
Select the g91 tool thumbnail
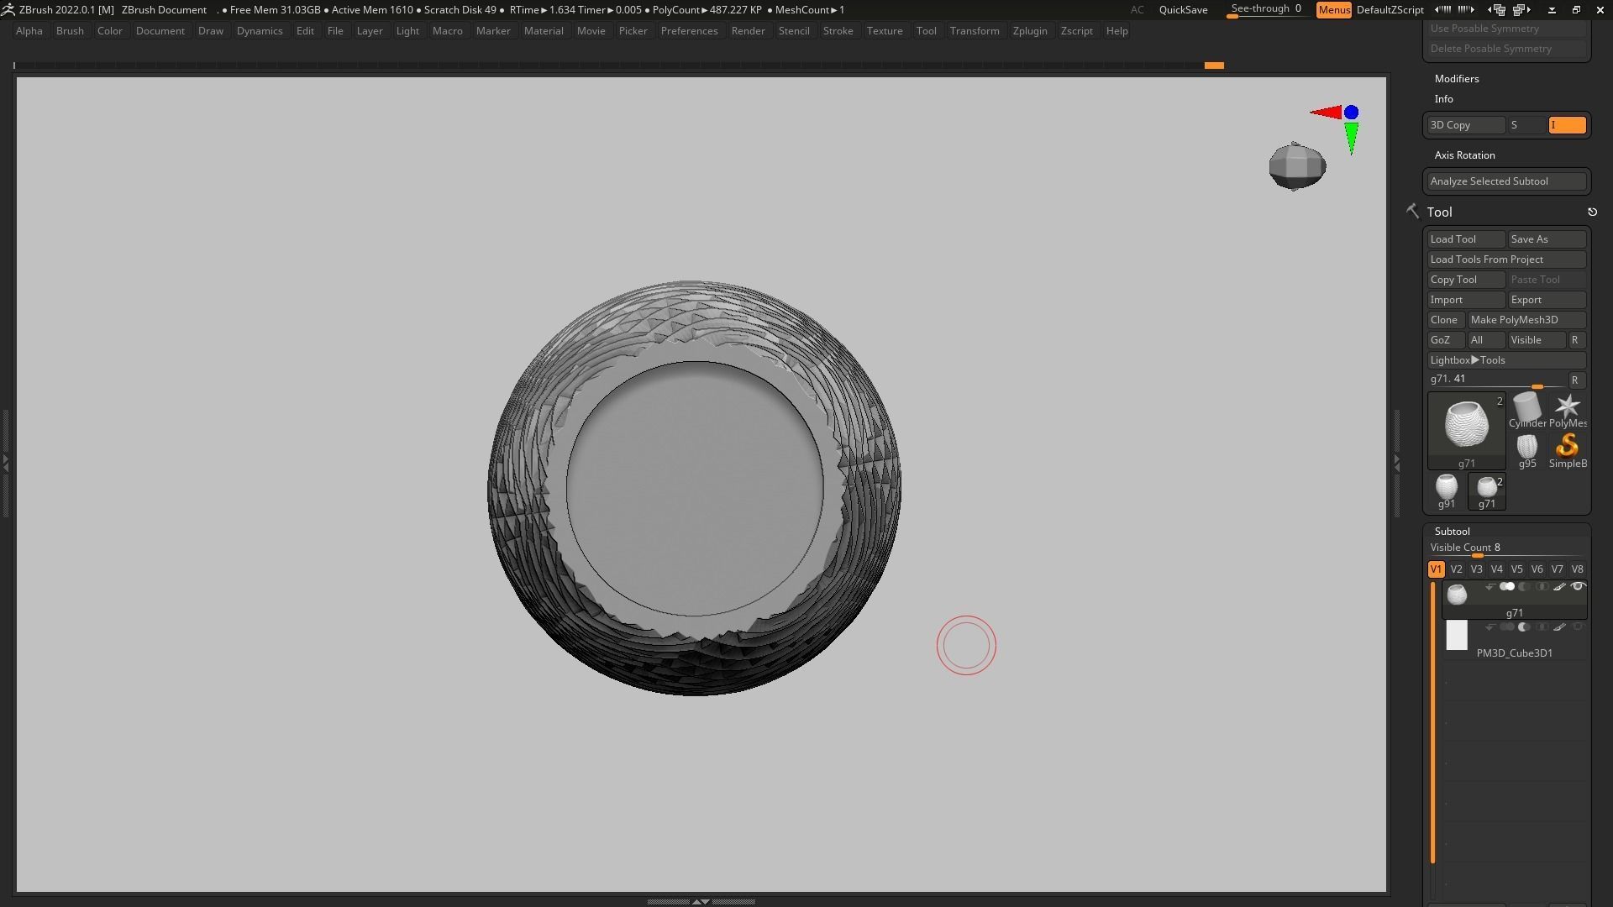tap(1446, 488)
